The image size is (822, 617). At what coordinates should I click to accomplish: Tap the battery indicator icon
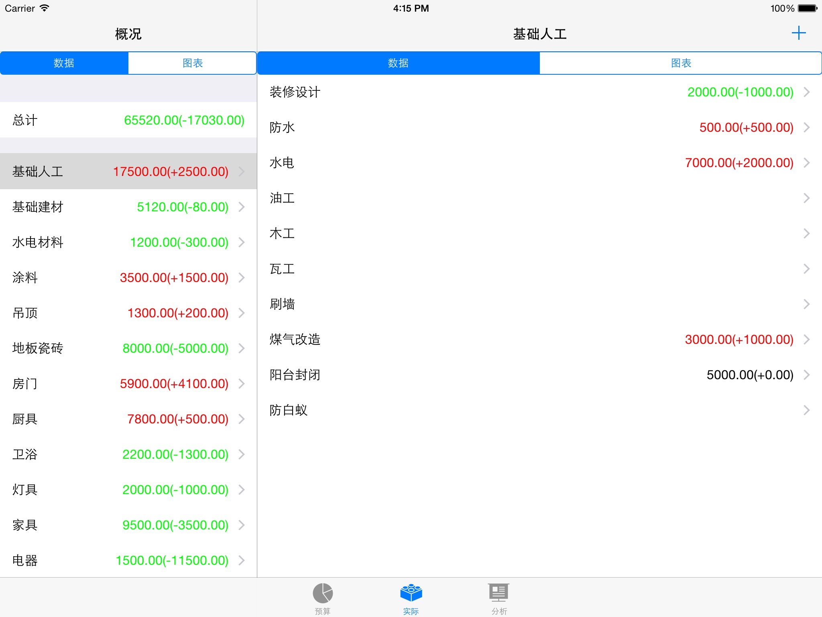click(x=808, y=8)
